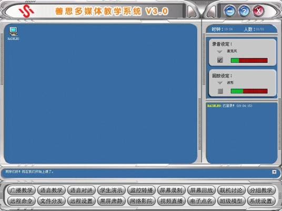Image resolution: width=282 pixels, height=211 pixels.
Task: Toggle the recording settings checkbox
Action: (220, 60)
